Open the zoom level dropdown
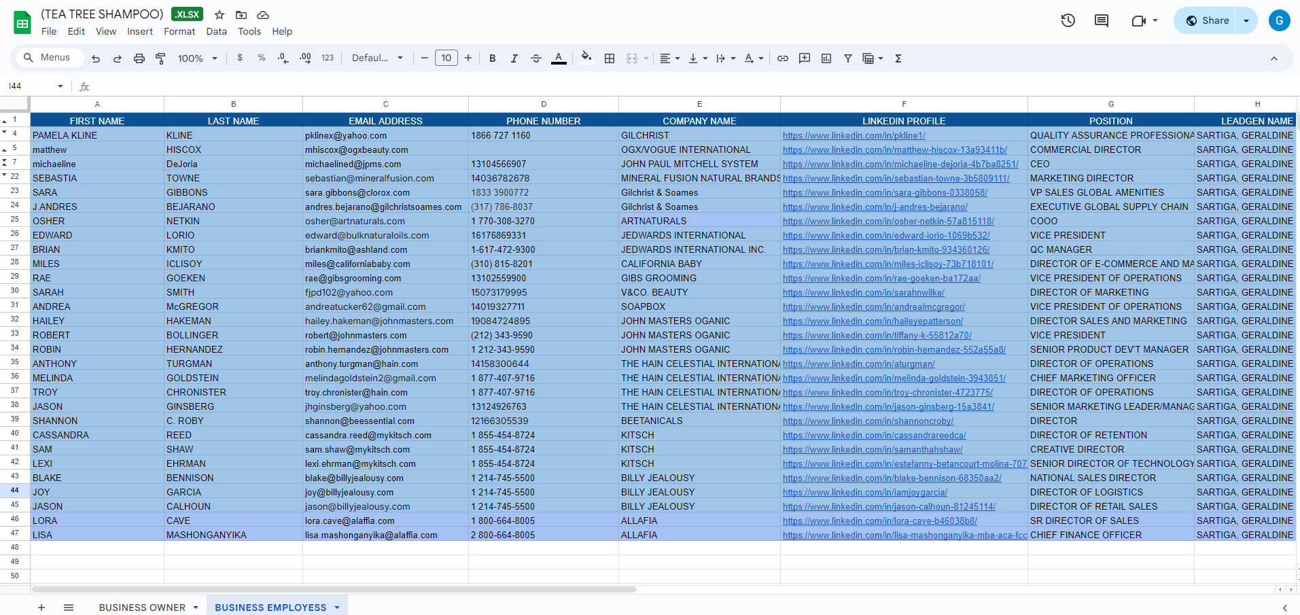The image size is (1300, 615). [x=197, y=58]
